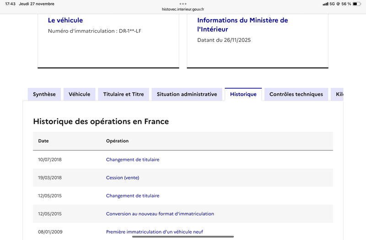This screenshot has height=240, width=366.
Task: Select the Titulaire et Titre tab
Action: click(x=124, y=94)
